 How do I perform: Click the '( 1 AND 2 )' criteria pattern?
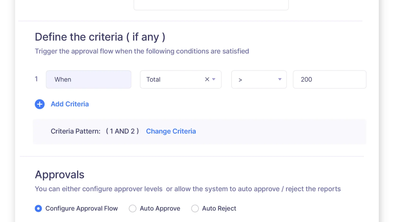pyautogui.click(x=122, y=131)
